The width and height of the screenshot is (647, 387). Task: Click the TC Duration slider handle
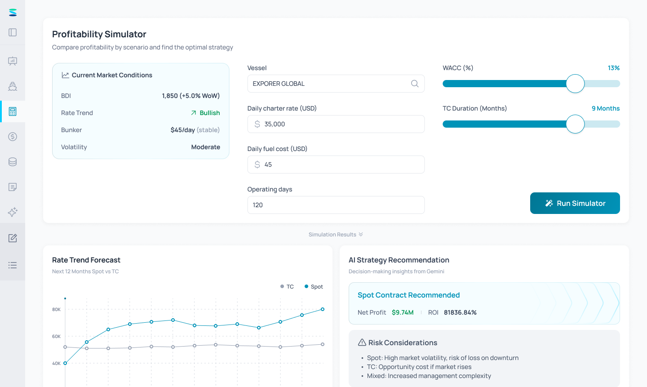coord(575,124)
